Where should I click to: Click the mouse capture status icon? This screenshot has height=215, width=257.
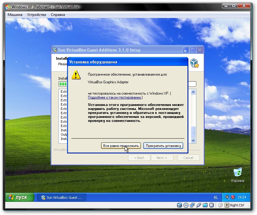coord(221,205)
